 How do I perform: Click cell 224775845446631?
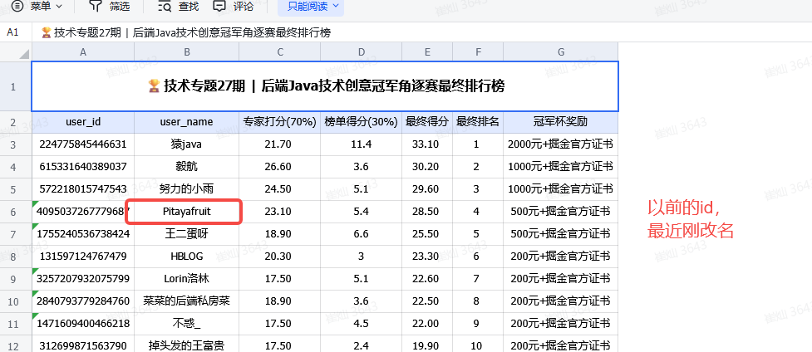pyautogui.click(x=83, y=144)
